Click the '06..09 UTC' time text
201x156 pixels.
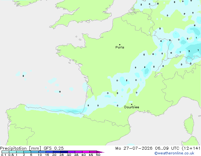(x=167, y=148)
